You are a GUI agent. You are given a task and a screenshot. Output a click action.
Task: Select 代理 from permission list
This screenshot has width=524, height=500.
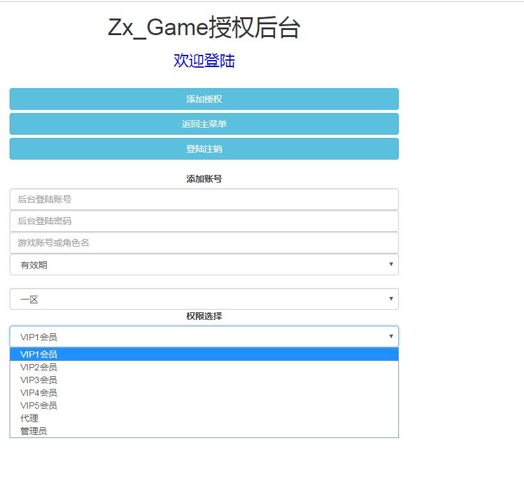click(x=30, y=418)
